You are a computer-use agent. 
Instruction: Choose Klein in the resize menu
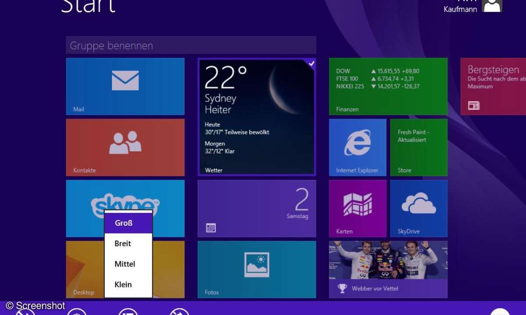pos(128,284)
